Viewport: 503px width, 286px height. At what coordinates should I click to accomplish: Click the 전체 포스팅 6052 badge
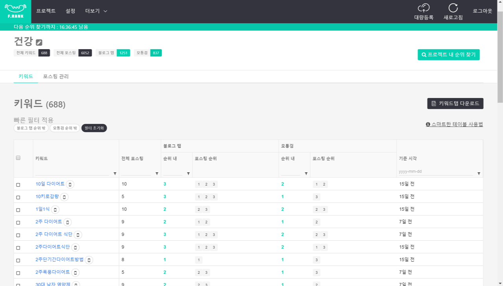click(73, 53)
